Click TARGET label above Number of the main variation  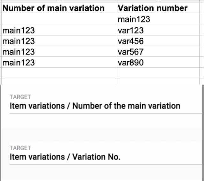coord(20,97)
